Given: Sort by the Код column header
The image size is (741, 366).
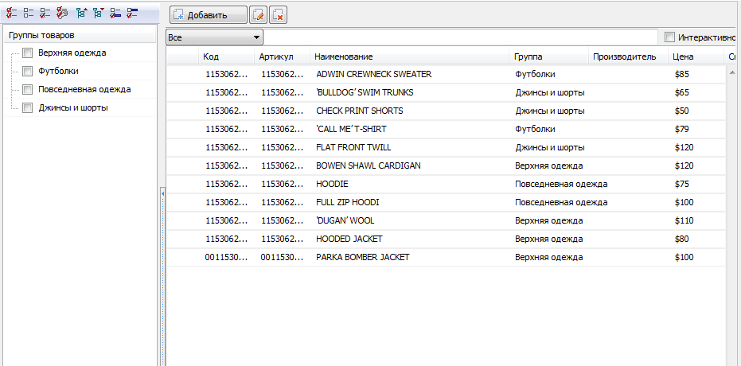Looking at the screenshot, I should [226, 56].
